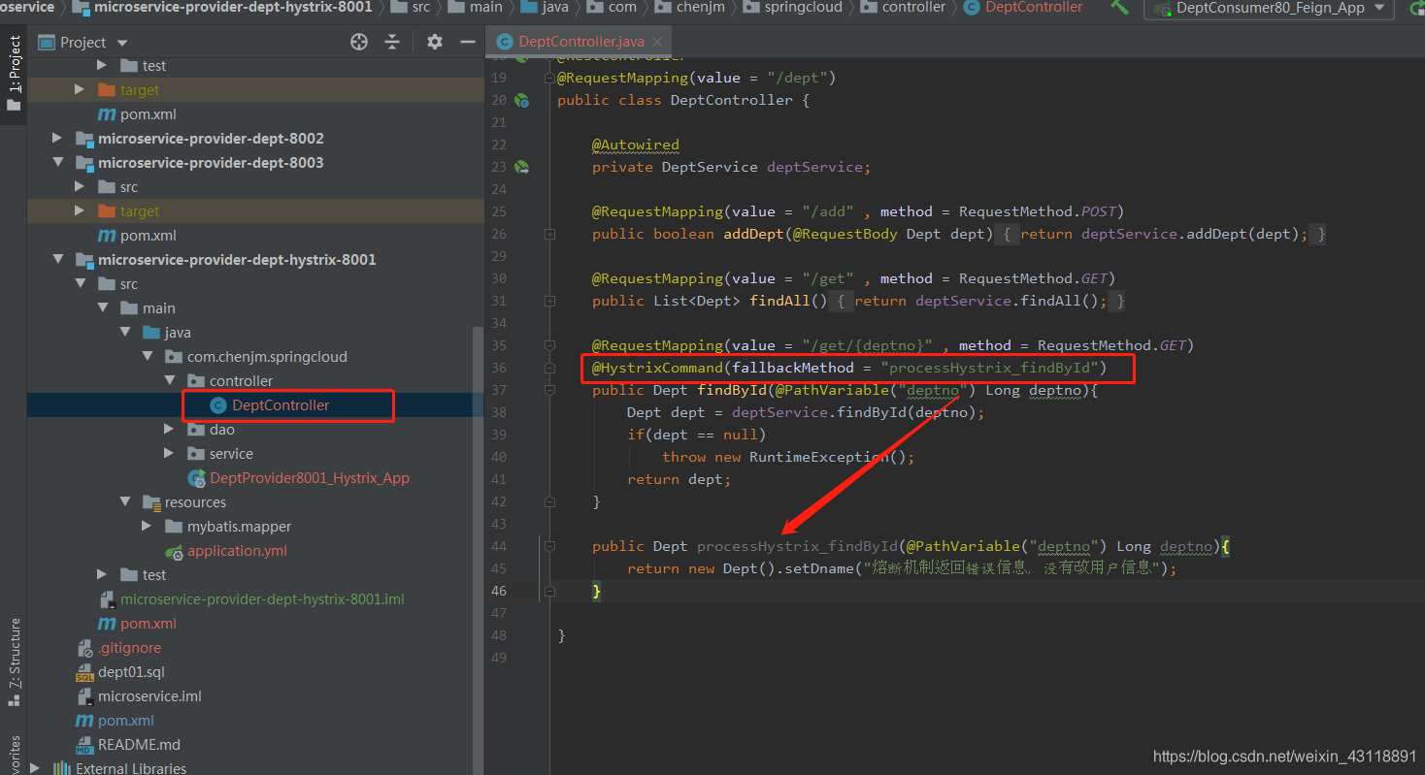This screenshot has width=1425, height=775.
Task: Toggle code fold on line 26 addDept method
Action: [549, 234]
